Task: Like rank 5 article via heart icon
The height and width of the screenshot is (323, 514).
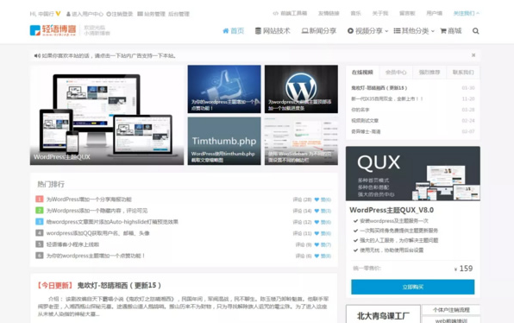Action: click(317, 244)
